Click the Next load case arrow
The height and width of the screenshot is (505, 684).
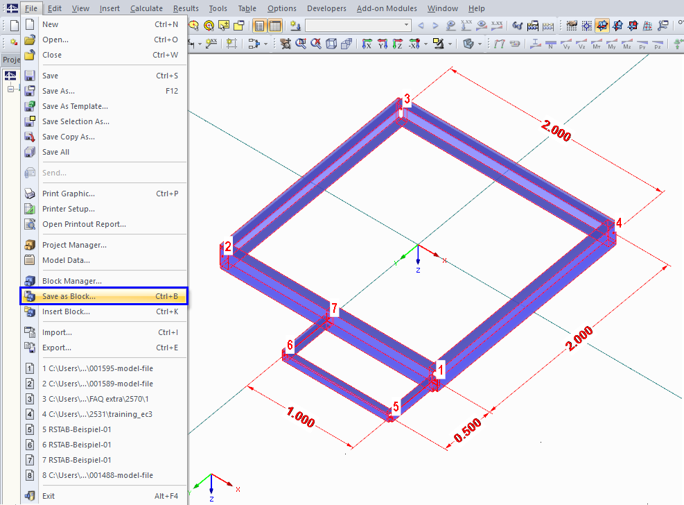coord(435,26)
